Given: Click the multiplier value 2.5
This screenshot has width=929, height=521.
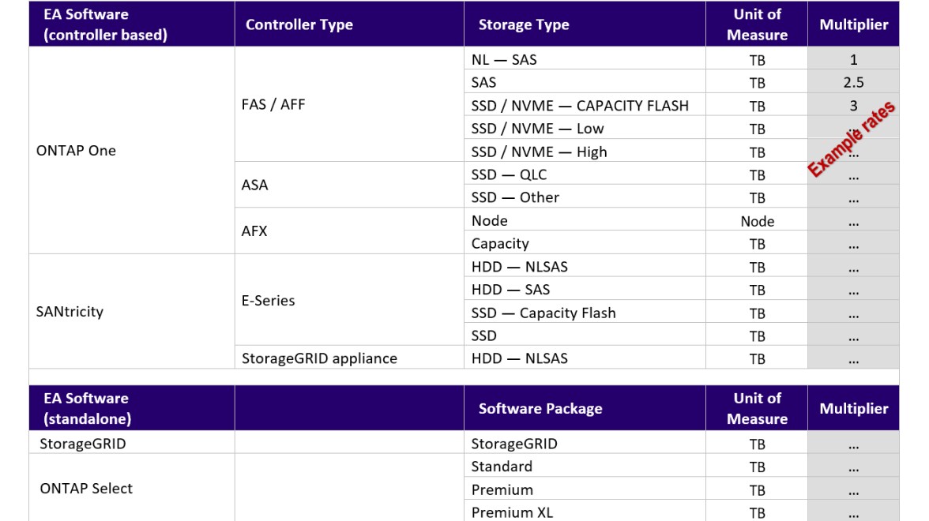Looking at the screenshot, I should pos(853,82).
